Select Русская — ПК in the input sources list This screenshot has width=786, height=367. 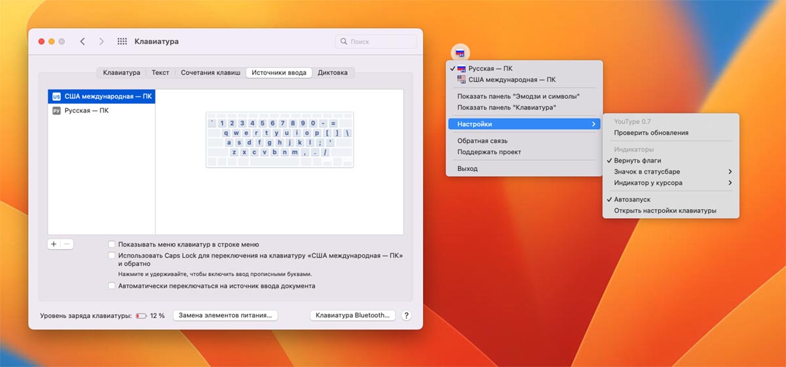pyautogui.click(x=86, y=111)
